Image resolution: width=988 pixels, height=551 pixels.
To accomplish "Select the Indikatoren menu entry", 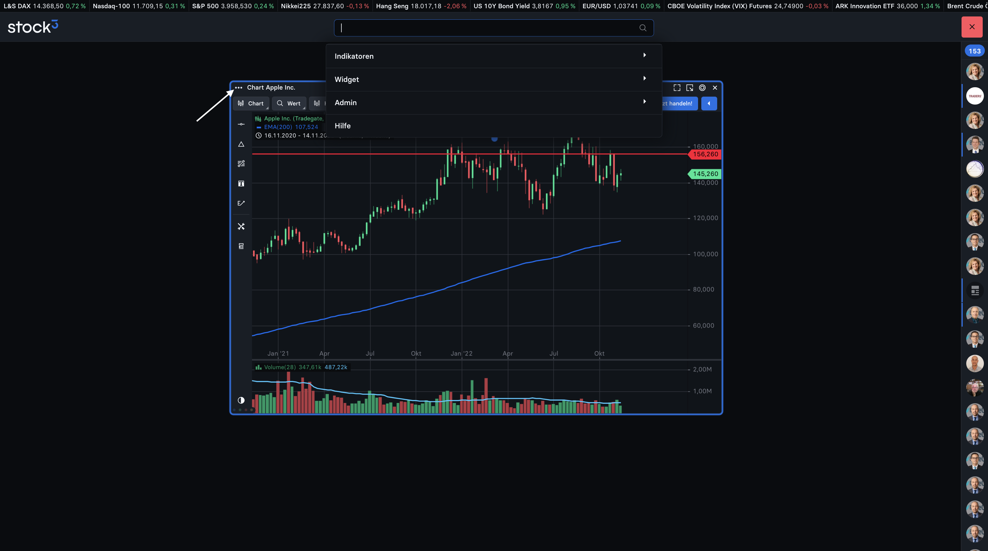I will [494, 56].
